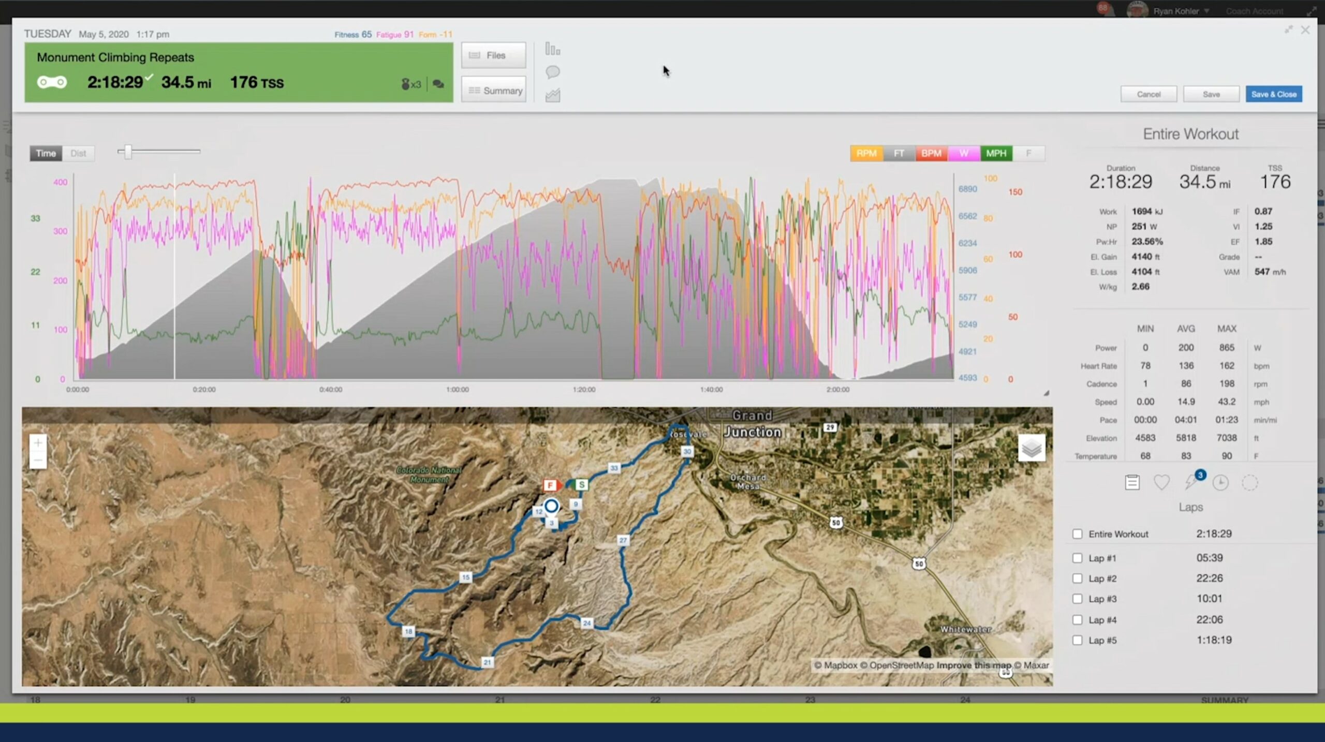The image size is (1325, 742).
Task: Toggle the RPM cadence channel
Action: coord(866,153)
